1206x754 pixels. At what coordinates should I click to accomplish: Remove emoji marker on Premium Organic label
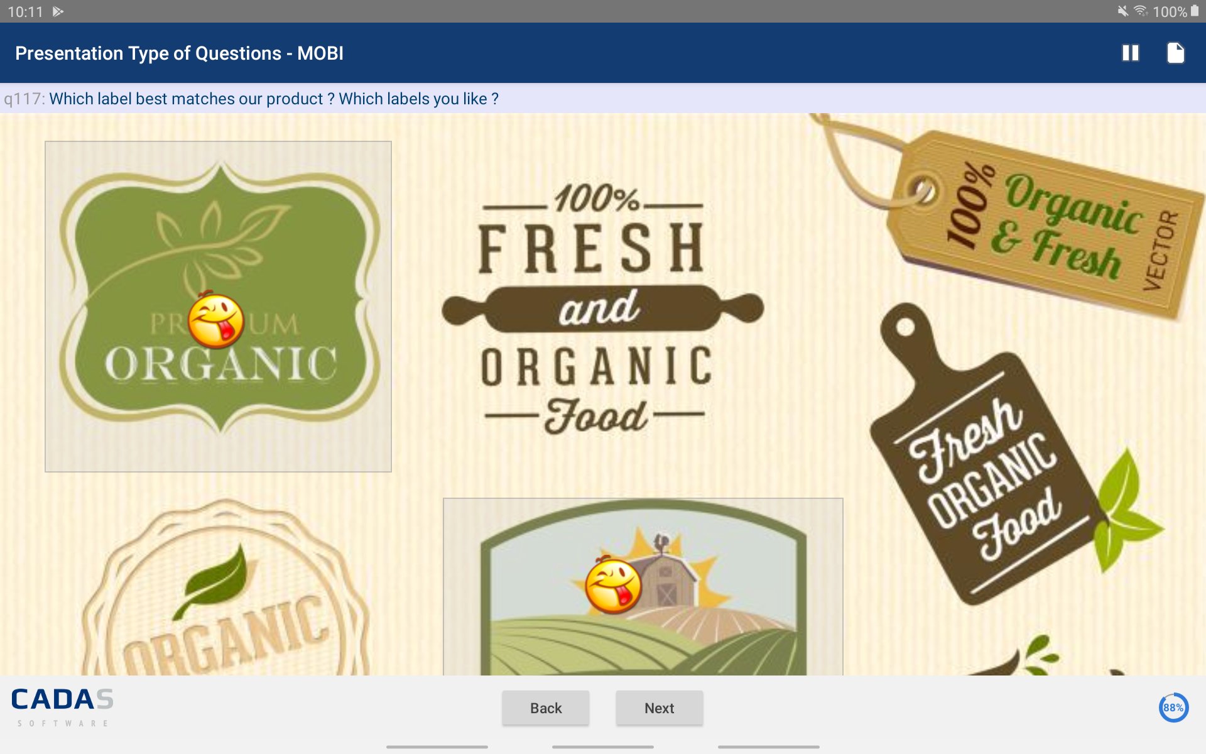(x=215, y=320)
